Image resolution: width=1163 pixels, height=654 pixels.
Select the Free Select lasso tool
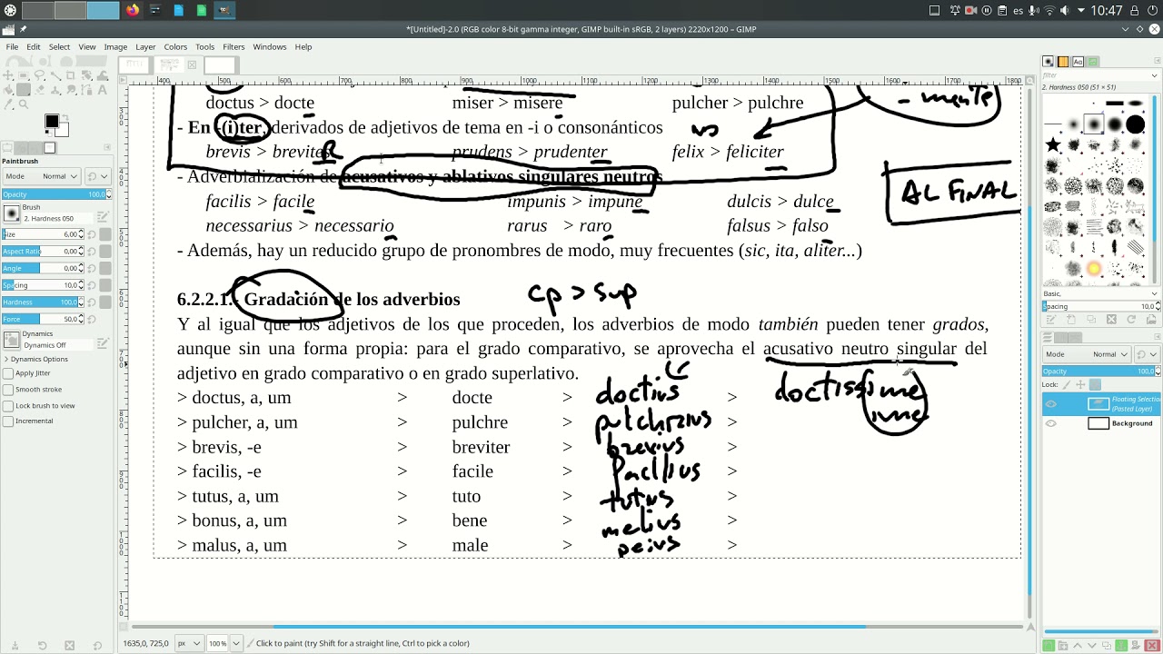[39, 75]
